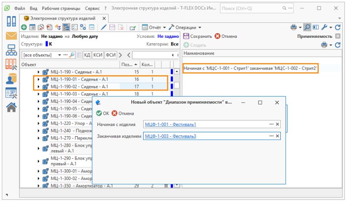Screen dimensions: 347x202
Task: Open the Сервис menu
Action: point(92,8)
